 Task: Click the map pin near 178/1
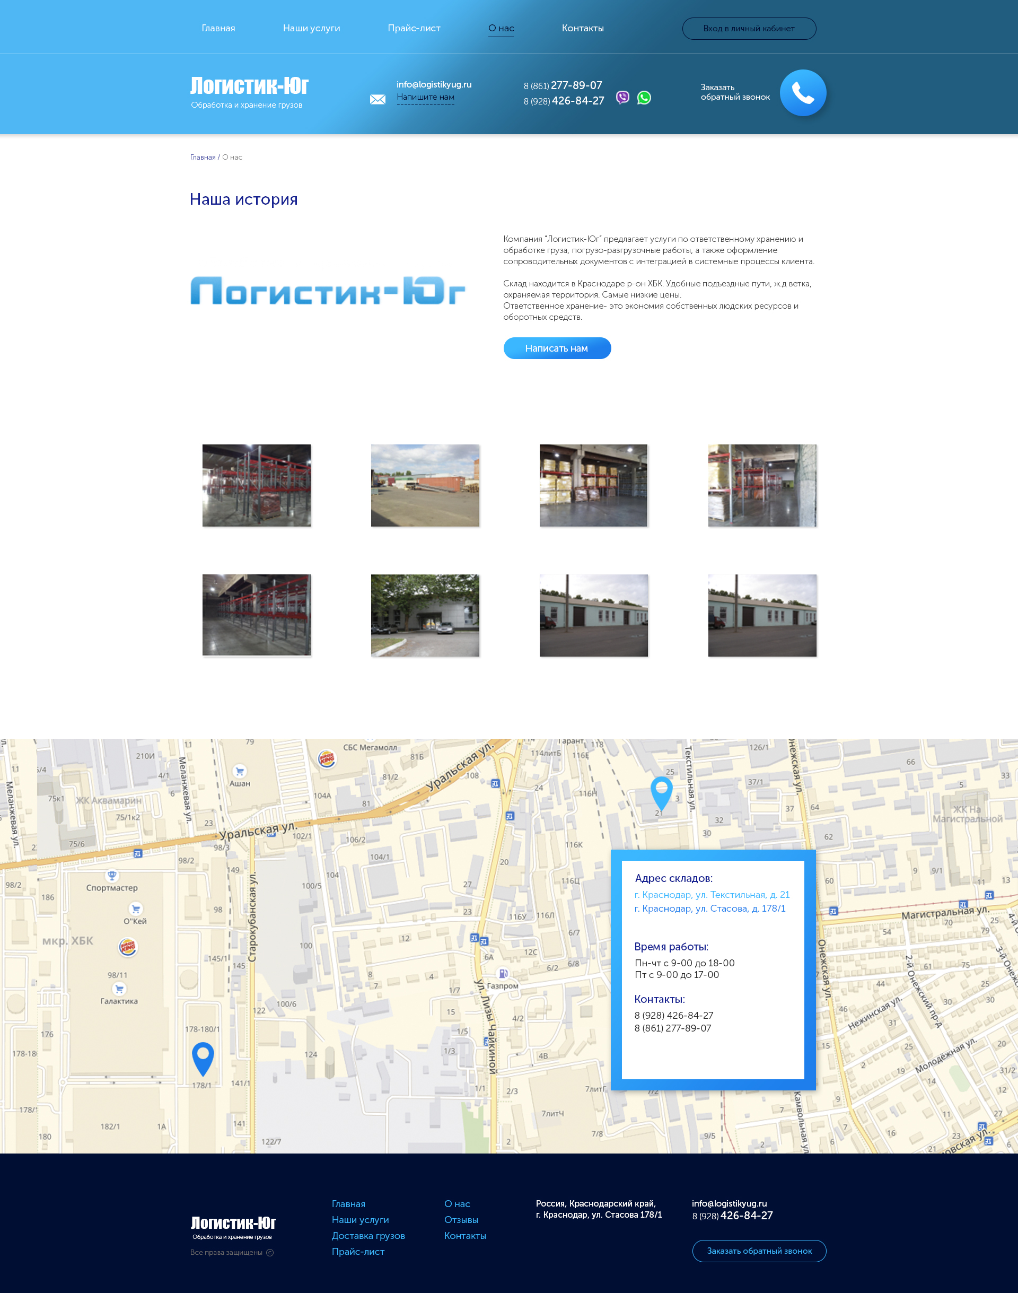[203, 1058]
